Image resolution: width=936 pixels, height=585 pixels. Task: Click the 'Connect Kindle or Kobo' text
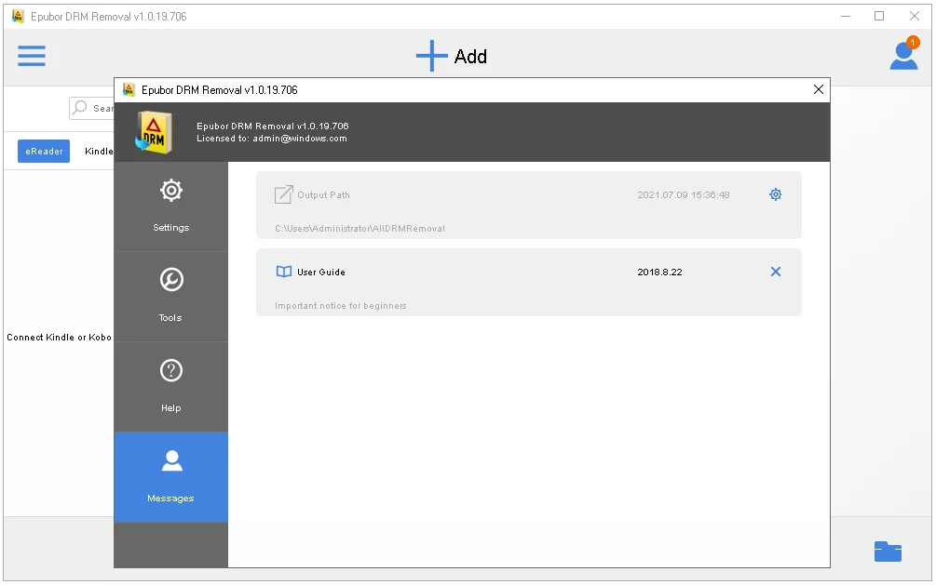point(59,337)
